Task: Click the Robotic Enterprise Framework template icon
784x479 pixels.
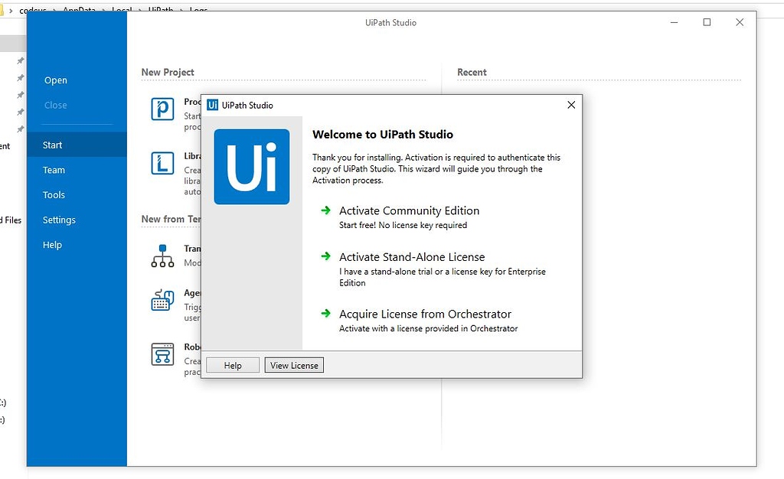Action: (x=163, y=354)
